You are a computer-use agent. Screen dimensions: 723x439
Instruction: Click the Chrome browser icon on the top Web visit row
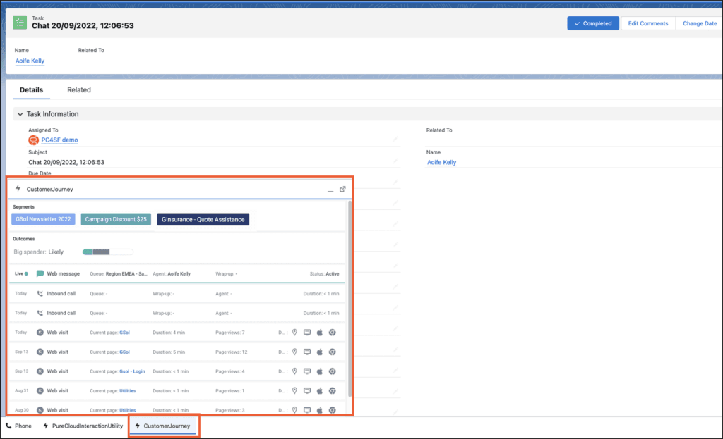tap(333, 332)
